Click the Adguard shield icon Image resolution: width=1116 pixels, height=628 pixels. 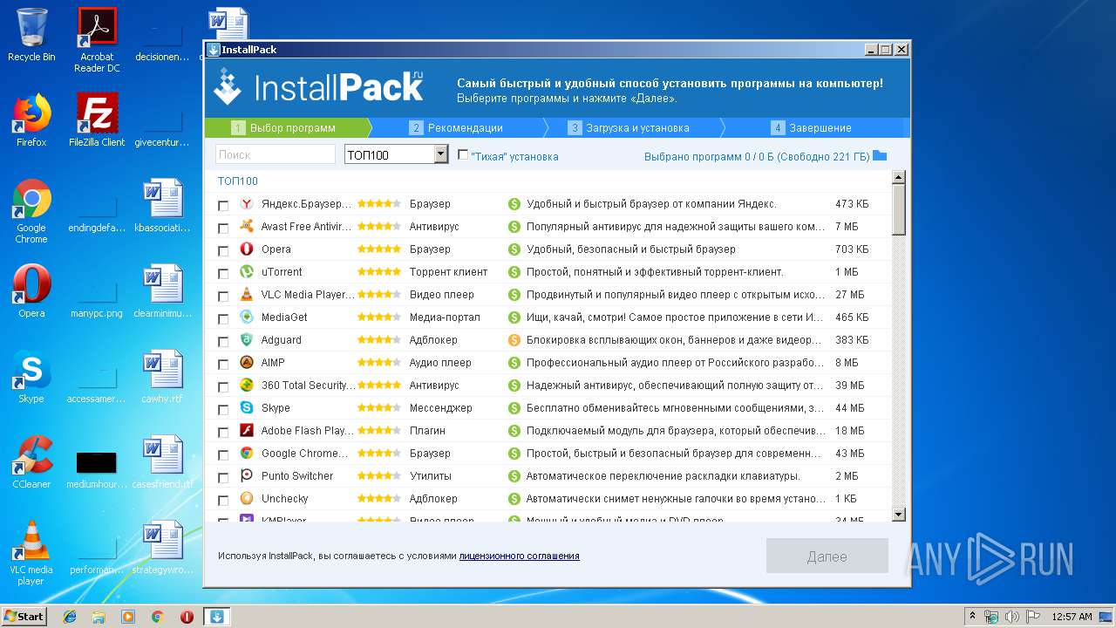(247, 339)
